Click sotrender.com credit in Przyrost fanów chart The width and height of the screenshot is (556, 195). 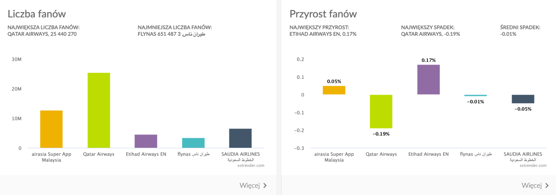(533, 166)
